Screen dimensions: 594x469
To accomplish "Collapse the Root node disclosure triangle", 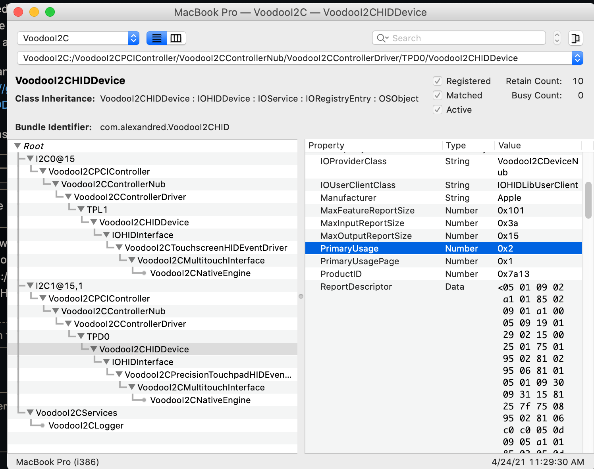I will 17,146.
